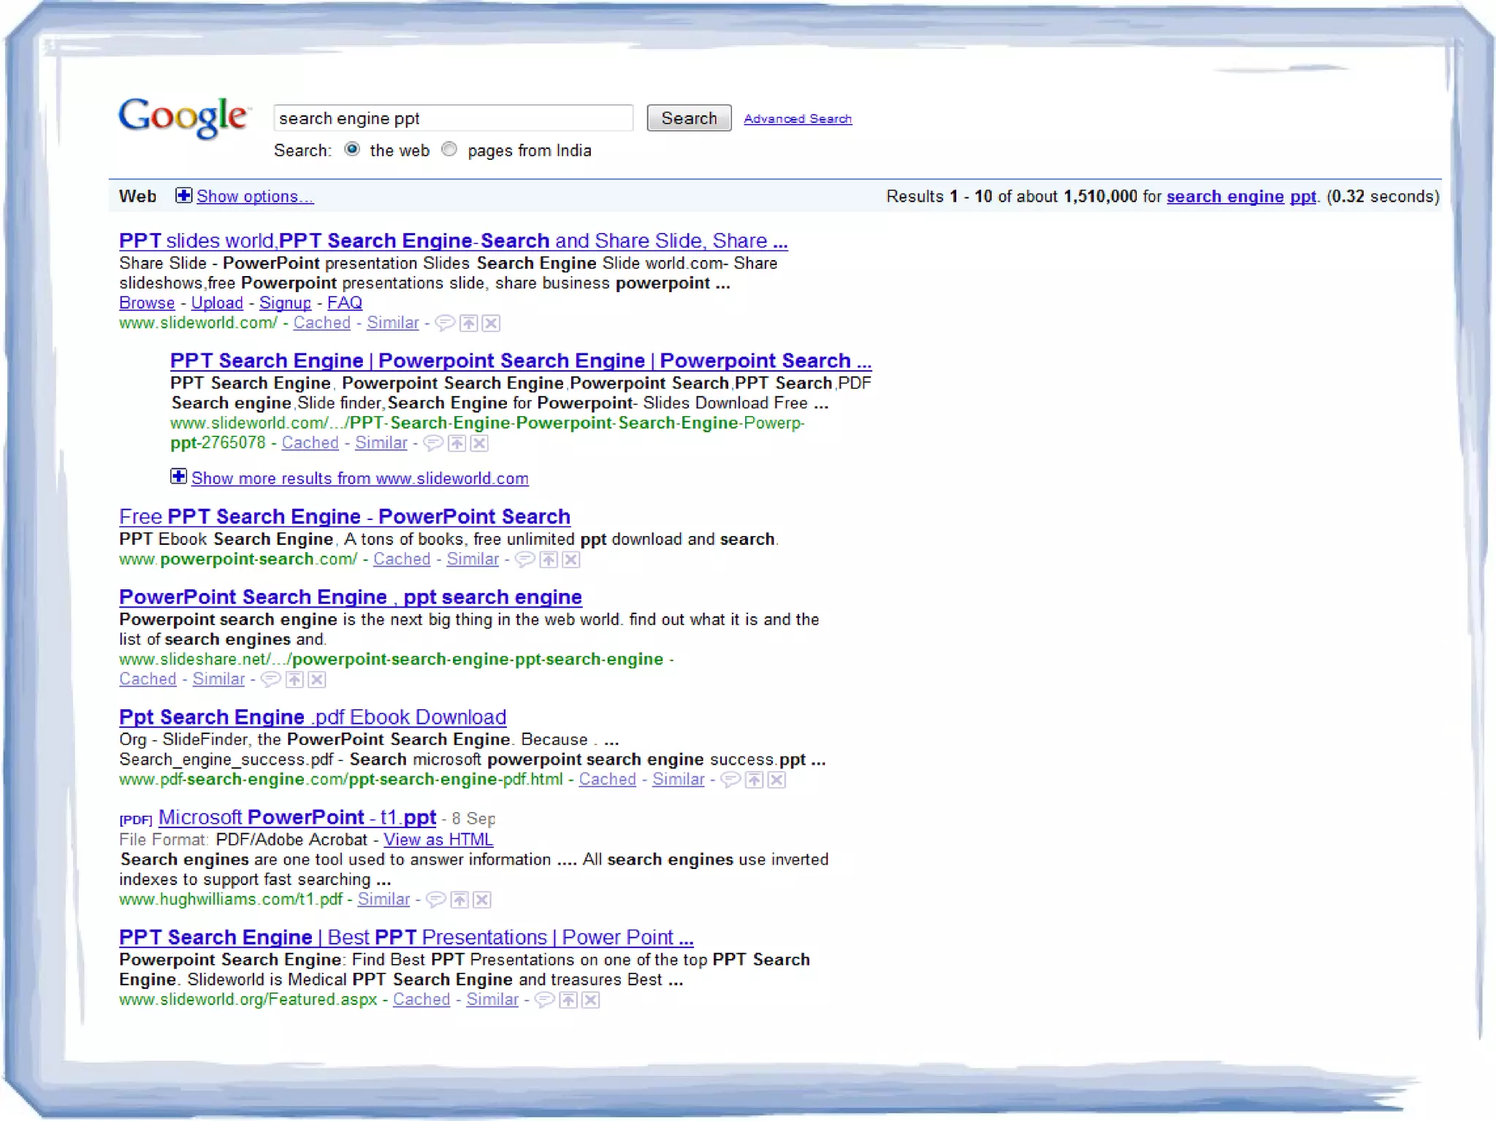
Task: Open Similar link for pdf-search-engine.com result
Action: (x=679, y=779)
